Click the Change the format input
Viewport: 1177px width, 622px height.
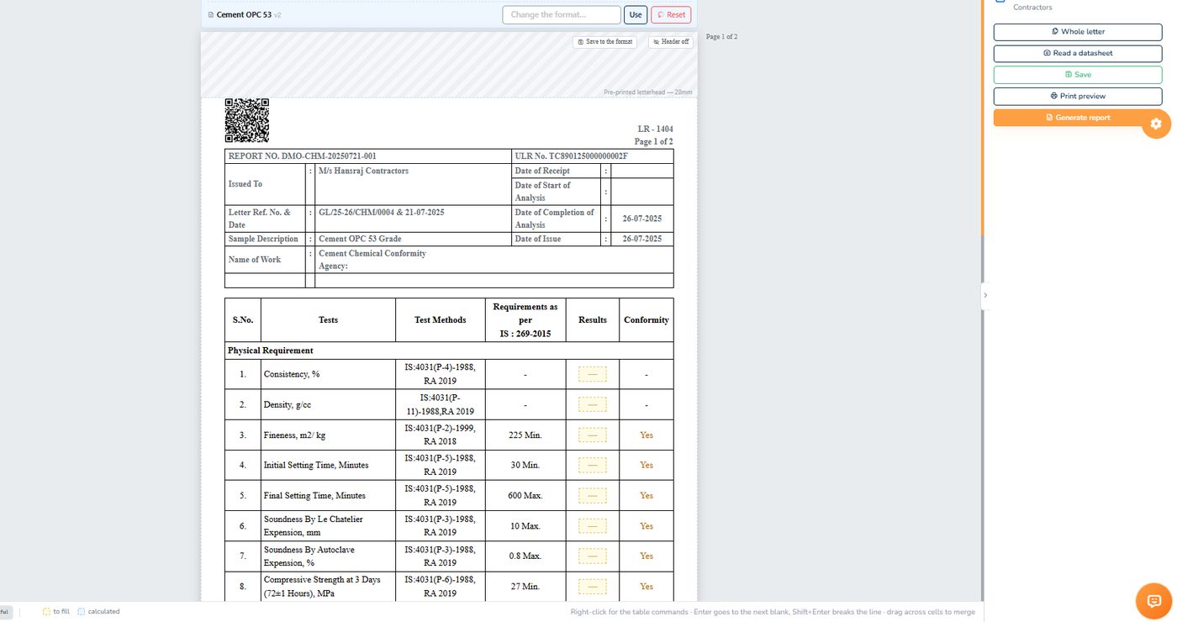pyautogui.click(x=562, y=14)
